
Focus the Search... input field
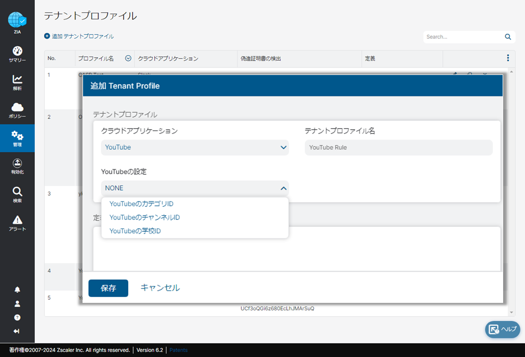(464, 37)
